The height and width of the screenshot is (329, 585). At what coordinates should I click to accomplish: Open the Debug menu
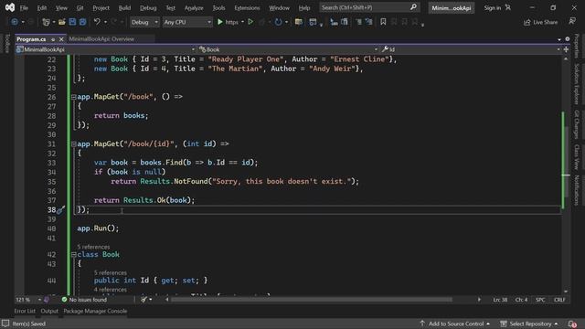[x=148, y=7]
